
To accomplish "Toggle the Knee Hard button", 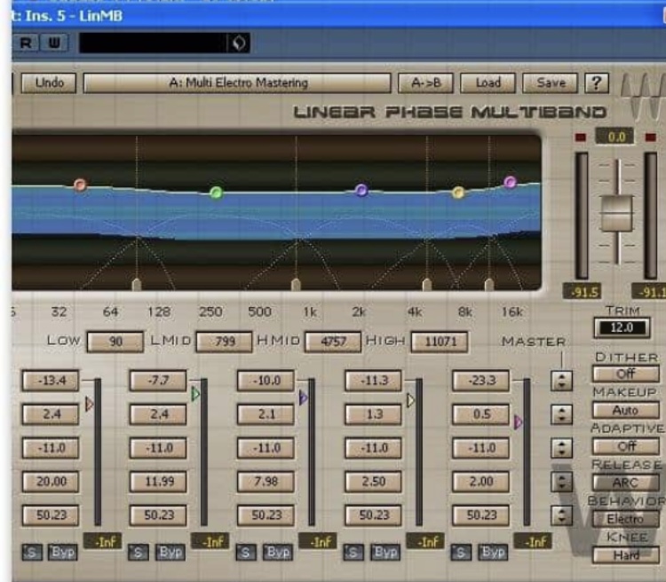I will (626, 555).
